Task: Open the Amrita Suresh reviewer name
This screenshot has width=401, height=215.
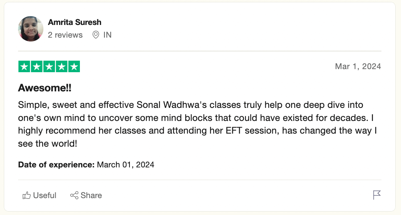Action: [75, 22]
